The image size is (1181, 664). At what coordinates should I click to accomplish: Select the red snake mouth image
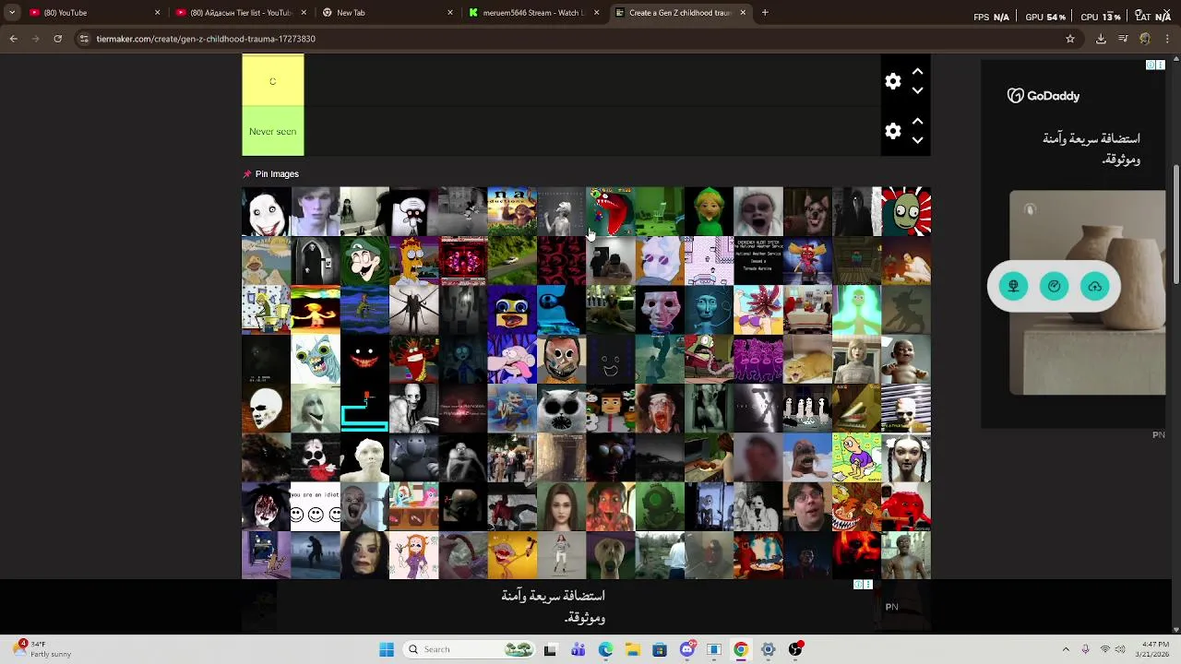click(x=611, y=211)
